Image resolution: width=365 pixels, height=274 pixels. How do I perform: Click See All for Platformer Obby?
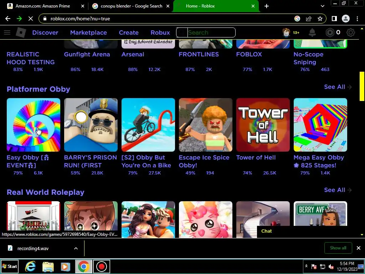pos(338,87)
